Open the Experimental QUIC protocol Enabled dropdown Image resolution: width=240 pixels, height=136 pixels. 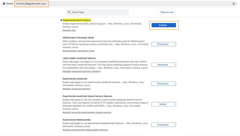click(x=164, y=25)
